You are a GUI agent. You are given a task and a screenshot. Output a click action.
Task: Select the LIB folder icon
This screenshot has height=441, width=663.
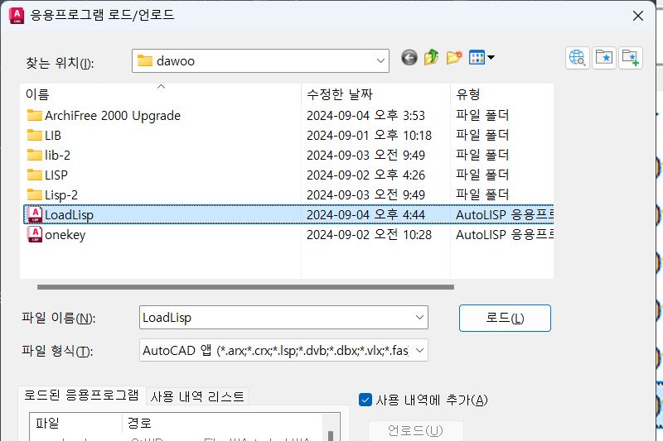pyautogui.click(x=35, y=135)
